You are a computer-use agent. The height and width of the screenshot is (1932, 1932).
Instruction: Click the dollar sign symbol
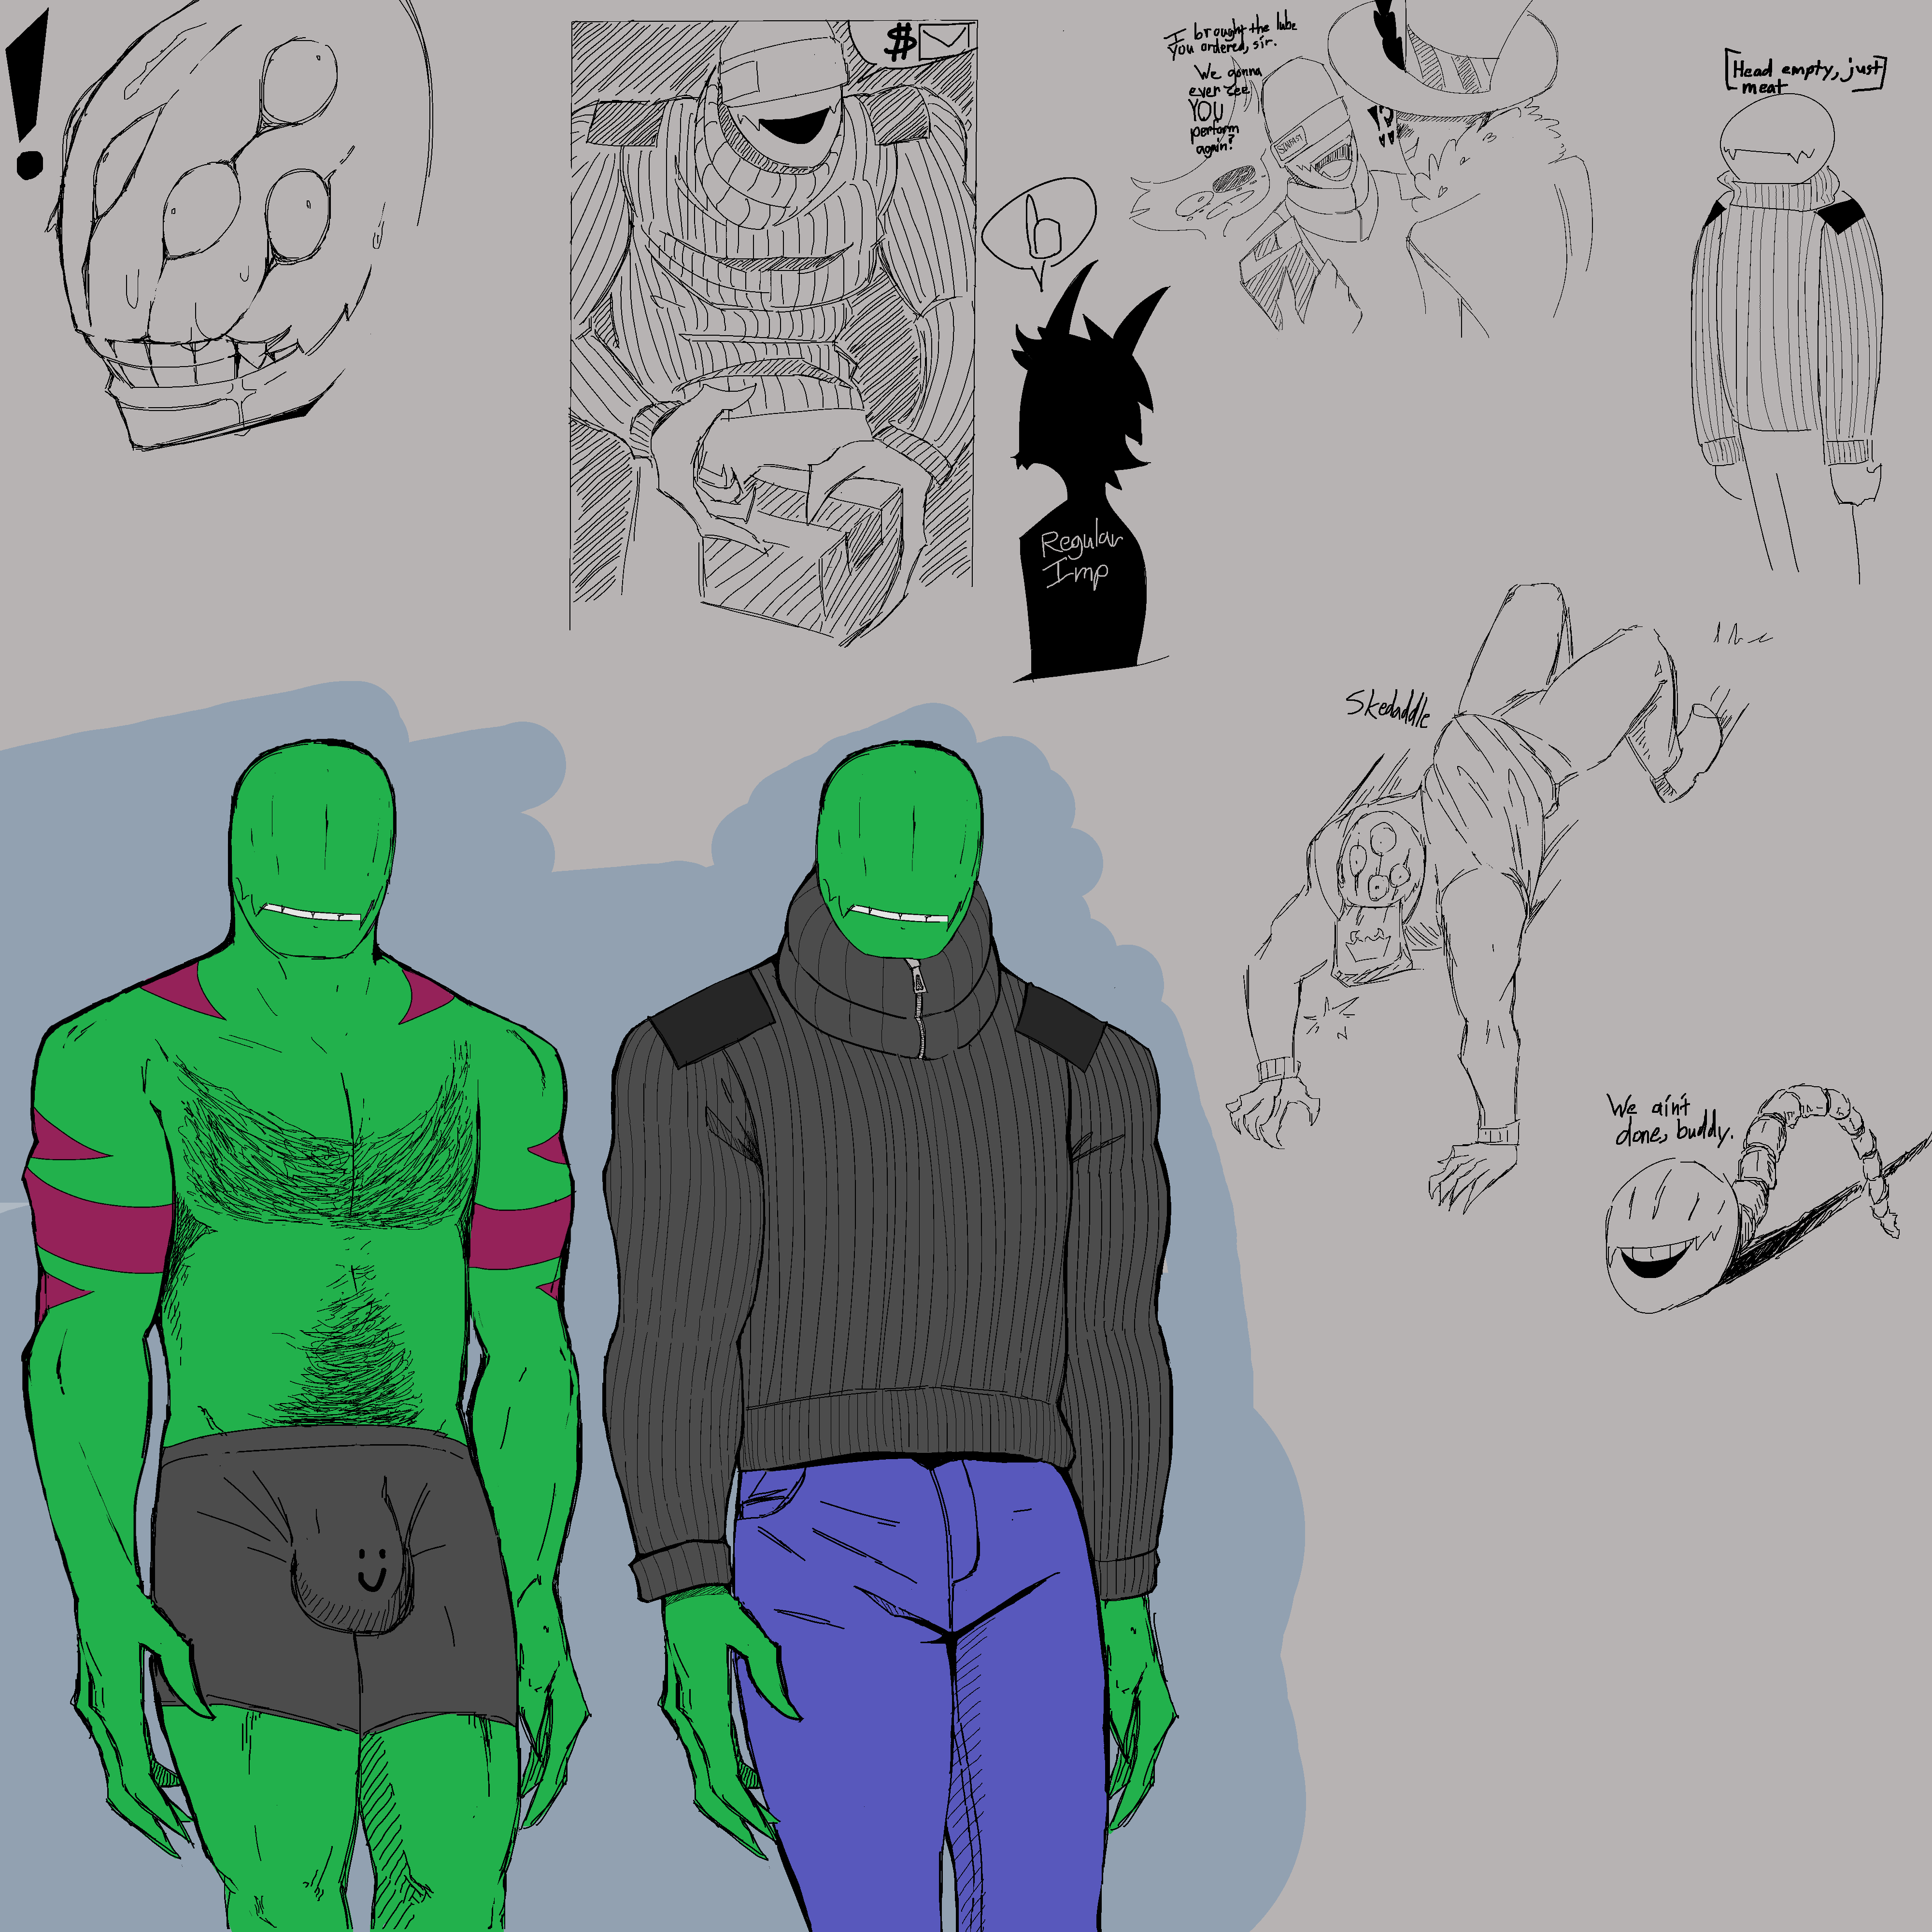click(x=901, y=43)
